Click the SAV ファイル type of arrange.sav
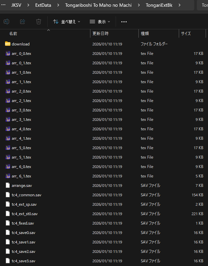208x266 pixels. 151,186
